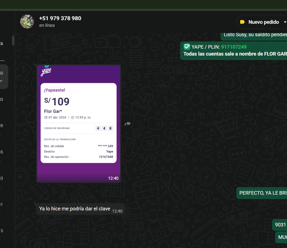The image size is (287, 248).
Task: Select the message bubble showing 9031
Action: (x=280, y=224)
